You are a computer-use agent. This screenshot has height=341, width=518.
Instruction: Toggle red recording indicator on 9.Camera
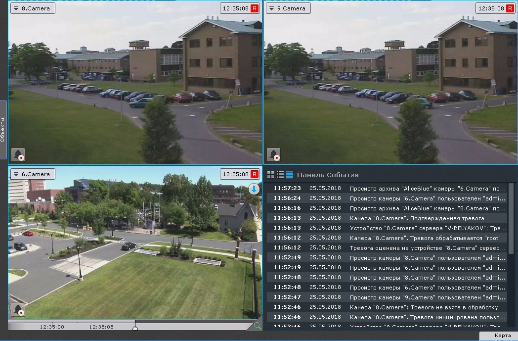pyautogui.click(x=510, y=8)
